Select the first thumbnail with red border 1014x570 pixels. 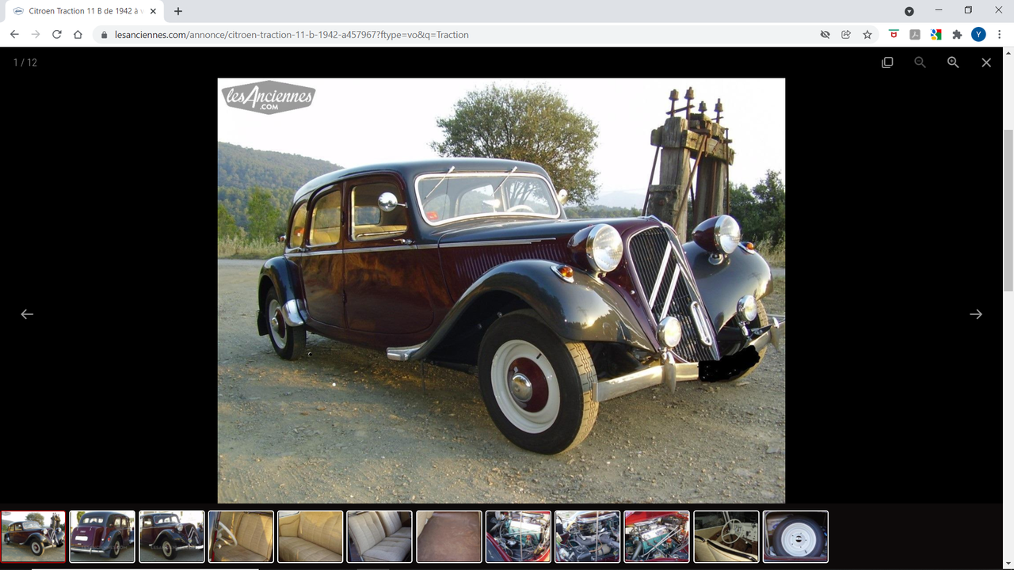tap(33, 537)
